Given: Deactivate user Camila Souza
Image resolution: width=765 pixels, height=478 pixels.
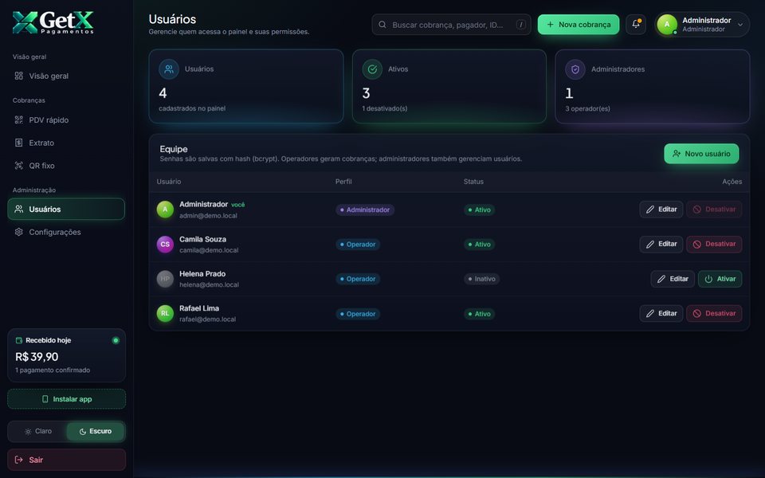Looking at the screenshot, I should click(x=714, y=245).
